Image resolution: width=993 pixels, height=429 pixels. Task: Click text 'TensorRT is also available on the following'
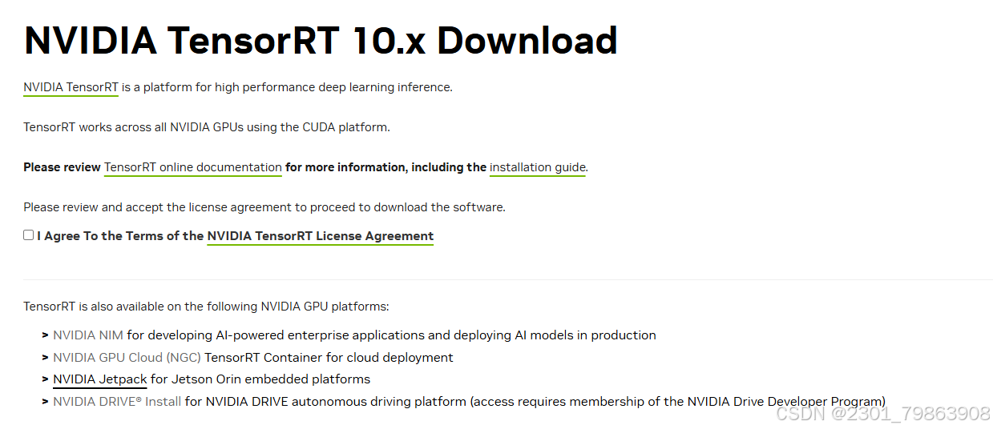click(141, 307)
